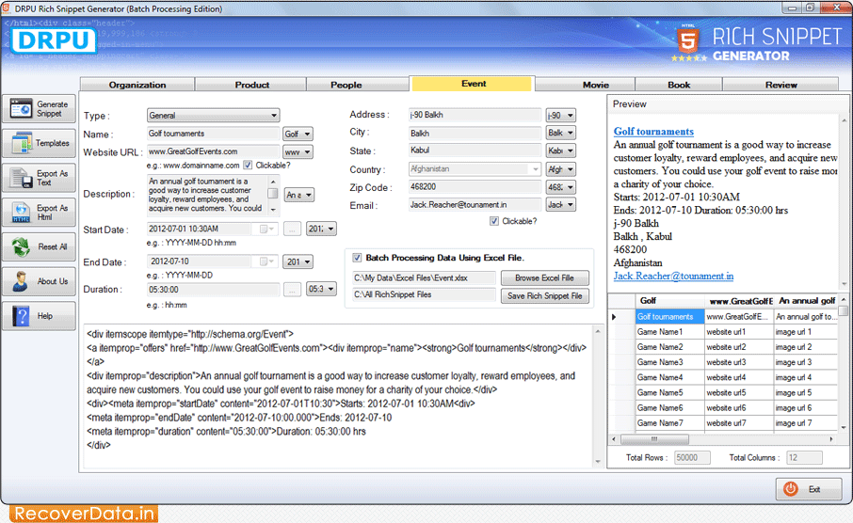
Task: Click the Save Rich Snippet File button
Action: (544, 295)
